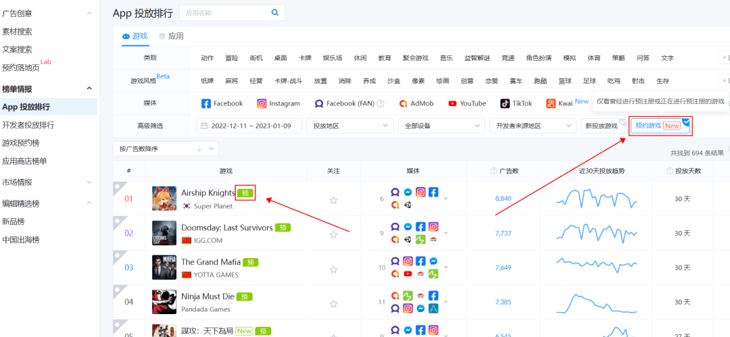Star The Grand Mafia as favorite
This screenshot has width=730, height=337.
333,269
